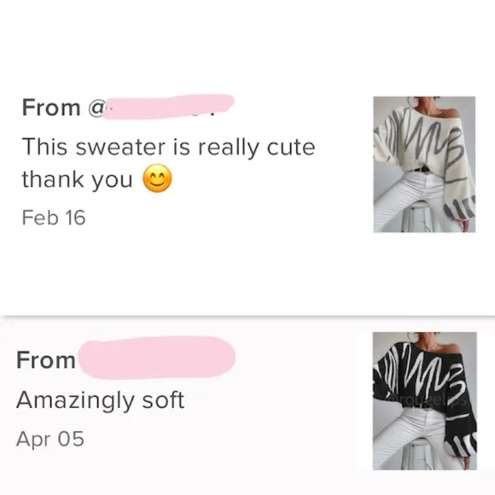Click the divider line between the reviews
Screen dimensions: 495x495
[247, 316]
